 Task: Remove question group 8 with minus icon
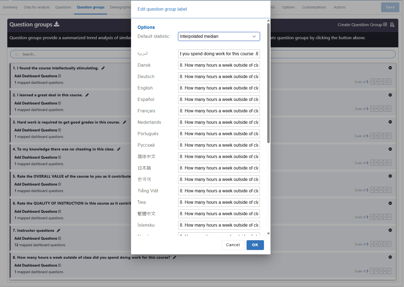click(x=390, y=257)
